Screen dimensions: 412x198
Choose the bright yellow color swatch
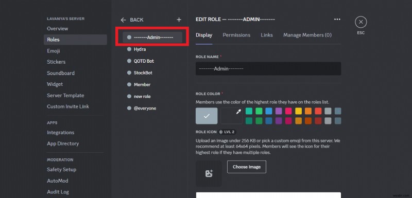[299, 111]
